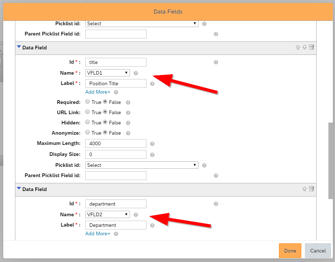
Task: Open help for the title field's Picklist id
Action: [x=204, y=165]
